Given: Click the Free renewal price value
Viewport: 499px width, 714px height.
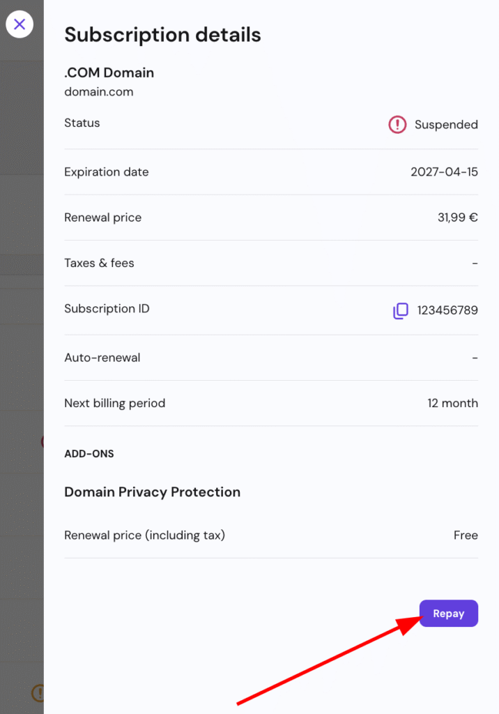Looking at the screenshot, I should point(466,535).
